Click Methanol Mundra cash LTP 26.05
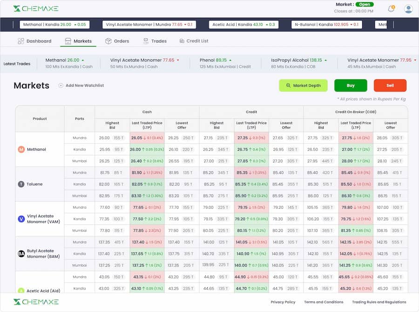This screenshot has height=312, width=419. pyautogui.click(x=147, y=138)
